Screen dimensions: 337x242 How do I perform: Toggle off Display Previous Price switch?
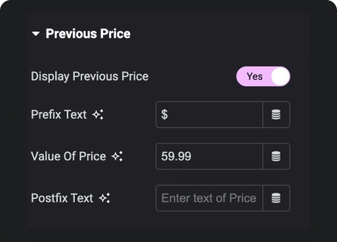(x=263, y=77)
